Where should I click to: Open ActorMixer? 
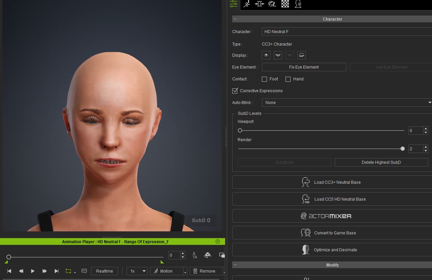(x=332, y=216)
